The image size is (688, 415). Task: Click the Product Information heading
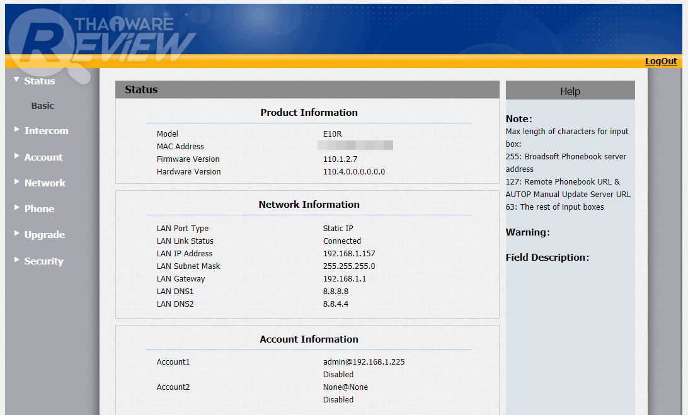point(309,113)
